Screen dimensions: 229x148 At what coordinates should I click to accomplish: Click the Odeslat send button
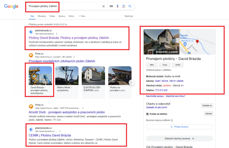209,114
